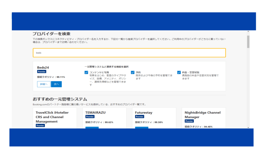Screen dimensions: 260x151
Task: Uncheck the コンテンツと写真 checkbox
Action: click(x=86, y=72)
